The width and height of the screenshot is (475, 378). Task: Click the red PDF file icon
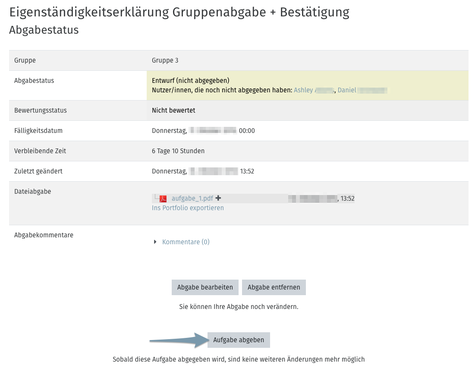pyautogui.click(x=163, y=199)
